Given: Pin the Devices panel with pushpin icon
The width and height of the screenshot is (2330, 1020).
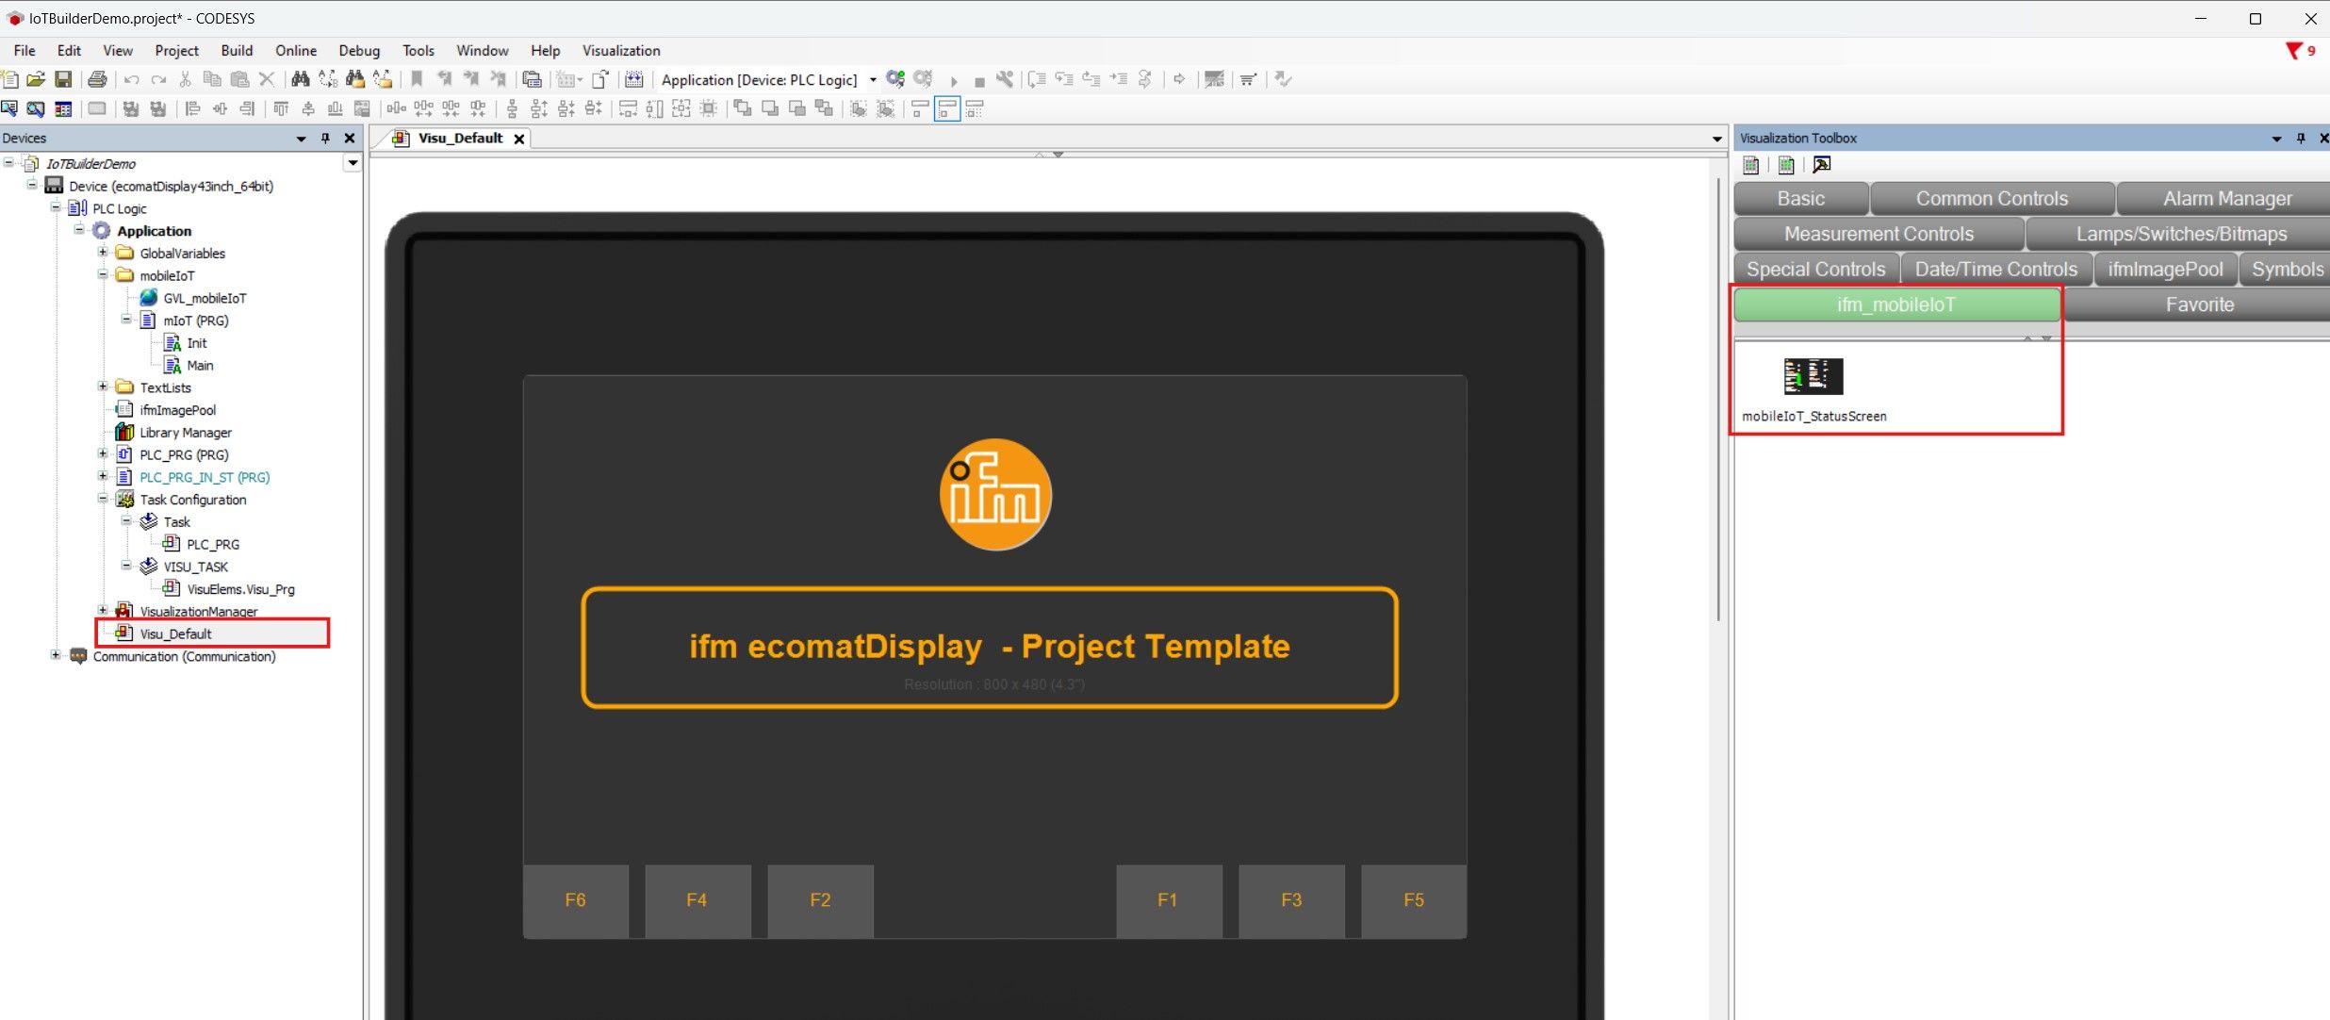Looking at the screenshot, I should [326, 139].
